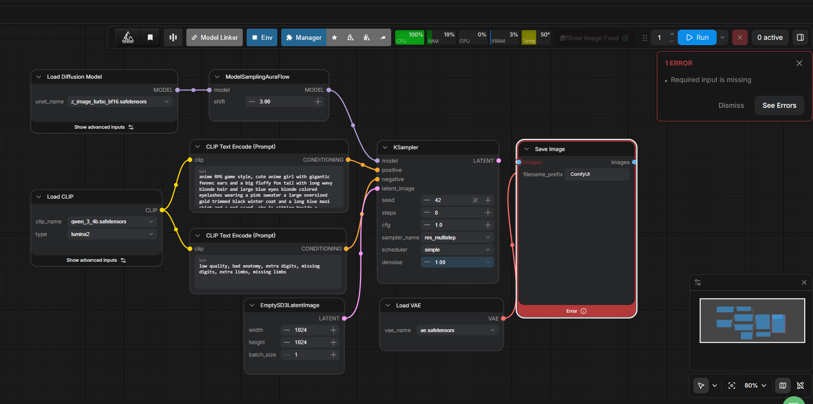Toggle link visibility icon in canvas toolbar
Screen dimensions: 813x404
click(800, 386)
